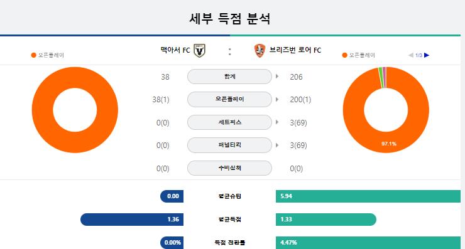
Task: Expand arrow next to 페널티킥 row
Action: (x=277, y=145)
